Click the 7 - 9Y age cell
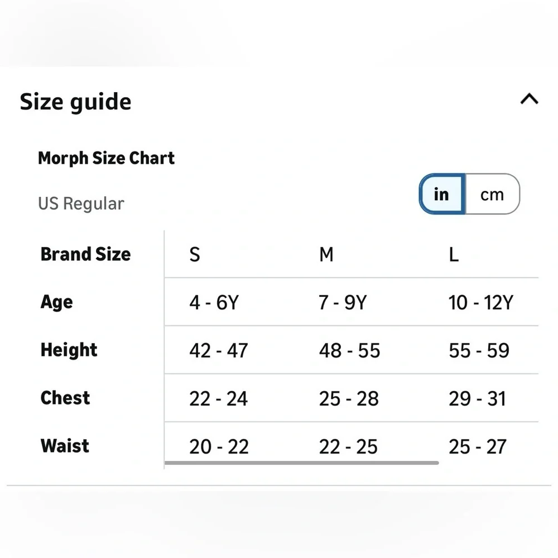The image size is (558, 558). 343,302
